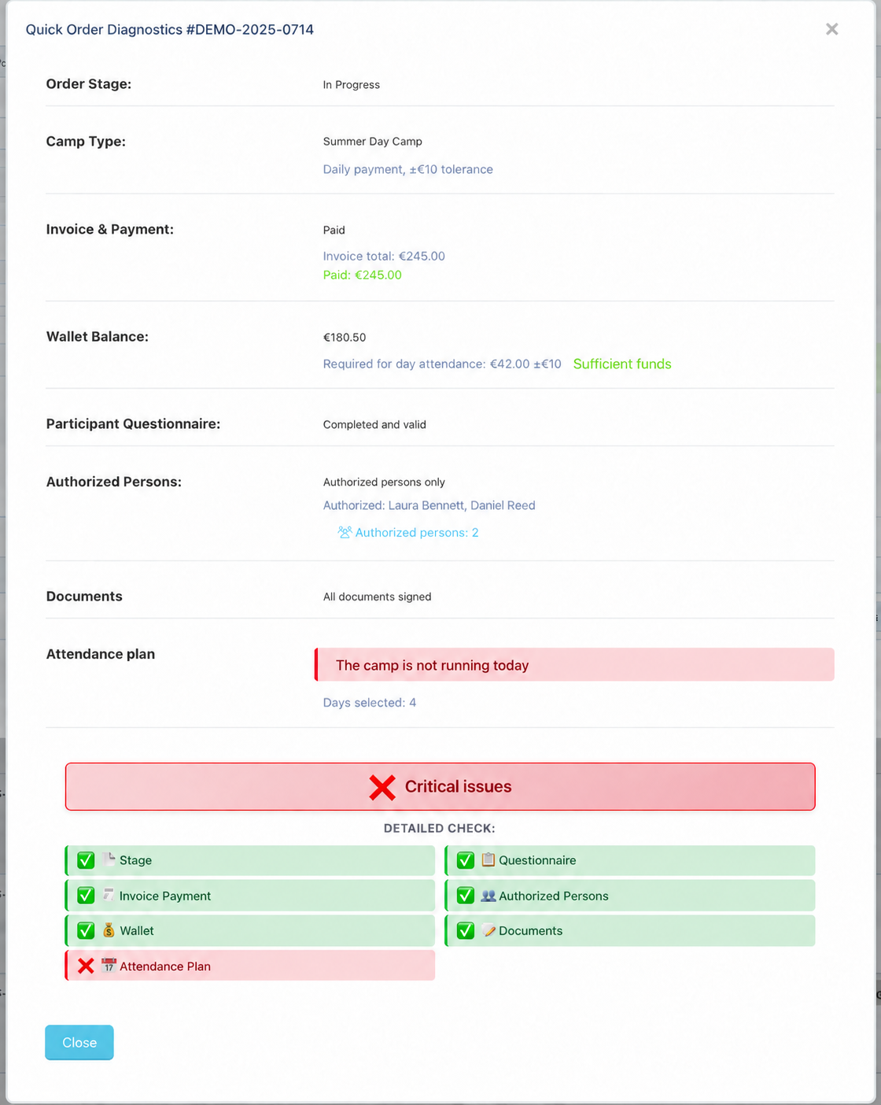Click the green checkmark beside Invoice Payment

[x=86, y=896]
